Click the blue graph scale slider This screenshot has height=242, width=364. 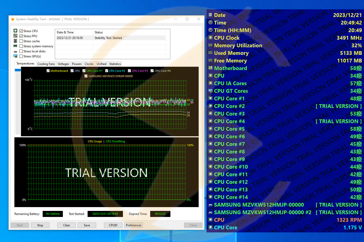pos(18,70)
